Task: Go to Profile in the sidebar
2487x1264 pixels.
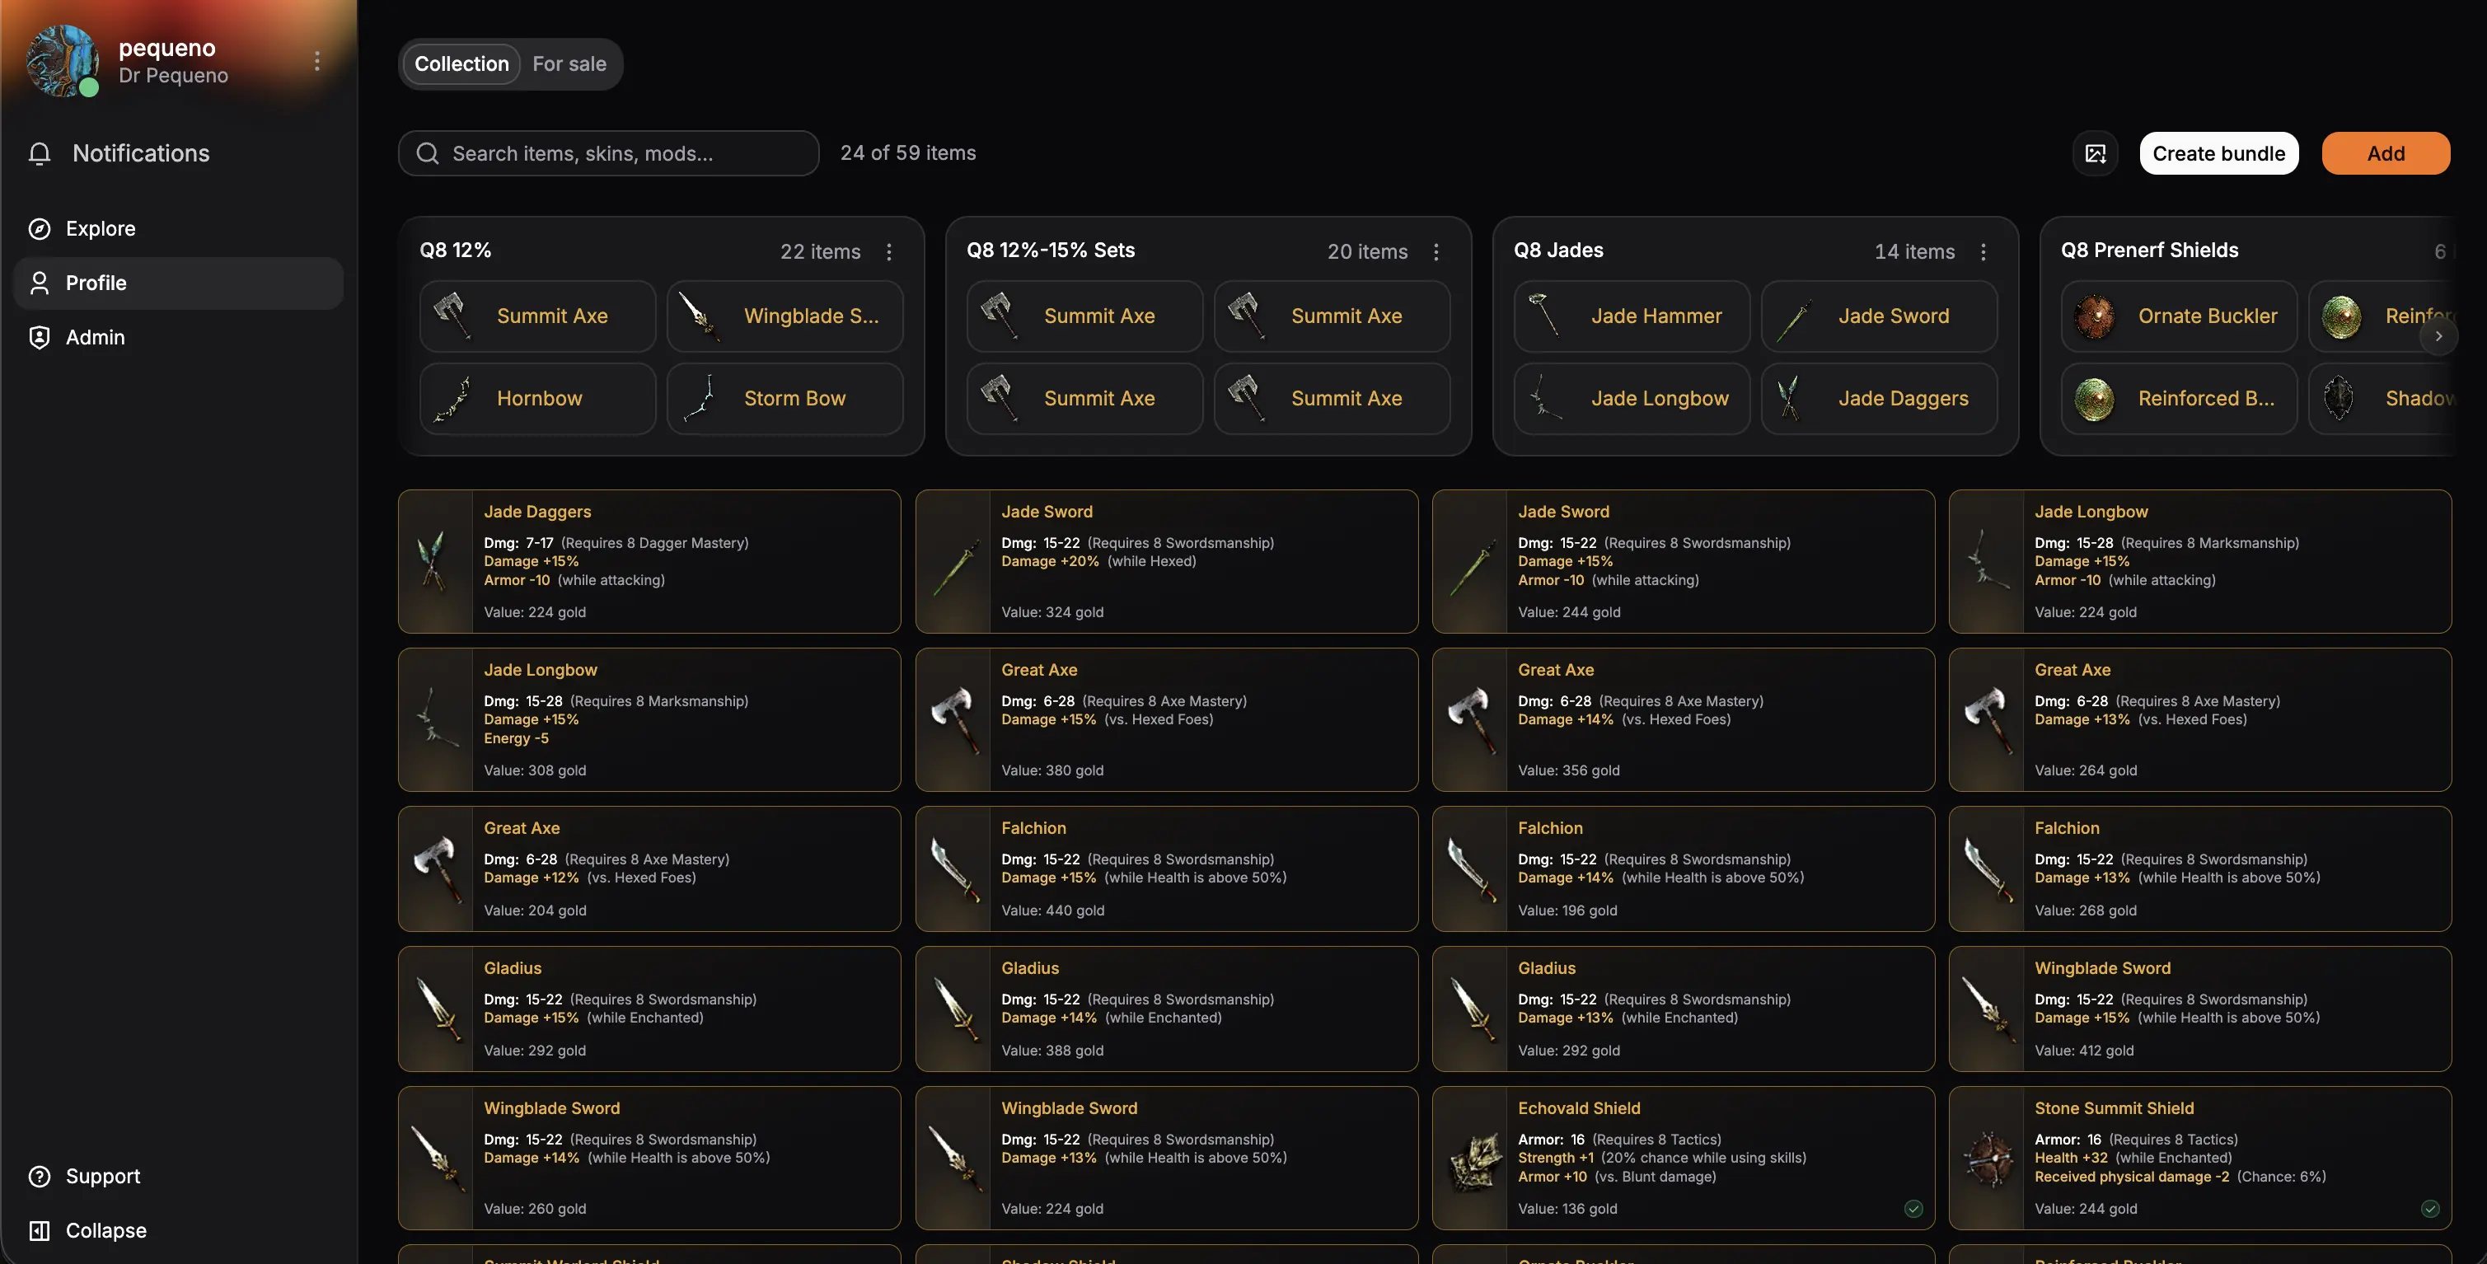Action: tap(179, 283)
